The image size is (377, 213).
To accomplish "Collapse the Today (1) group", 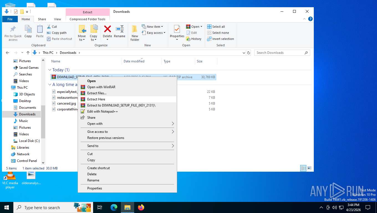I will tap(50, 70).
